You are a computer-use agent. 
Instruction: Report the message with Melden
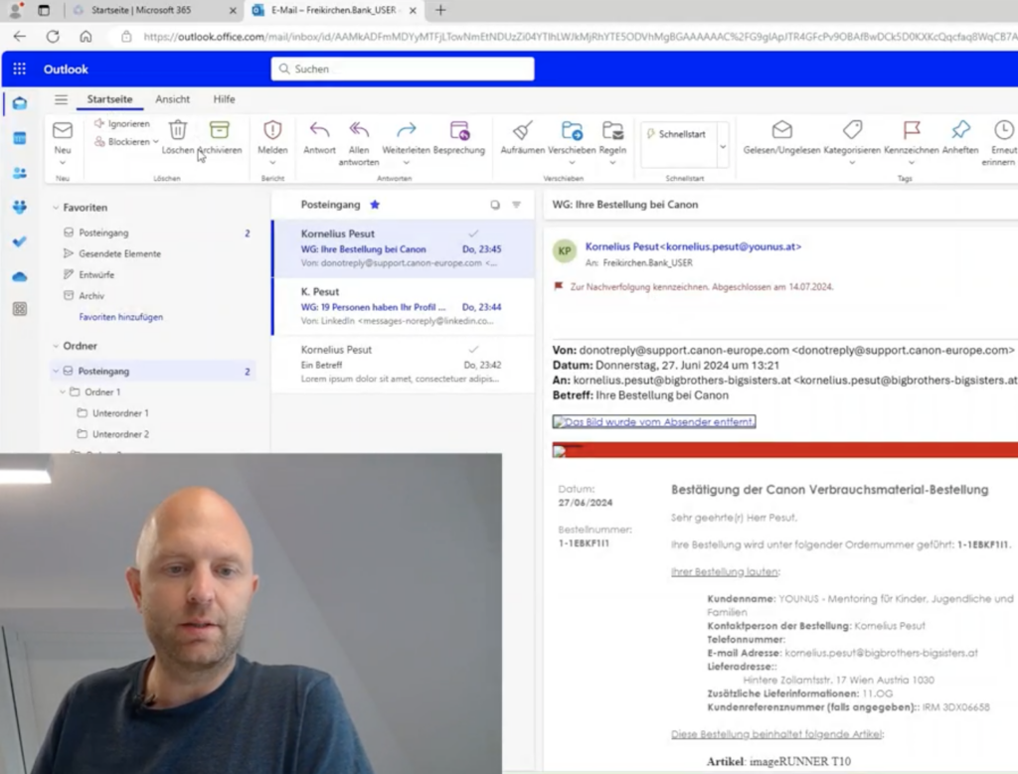[x=272, y=138]
